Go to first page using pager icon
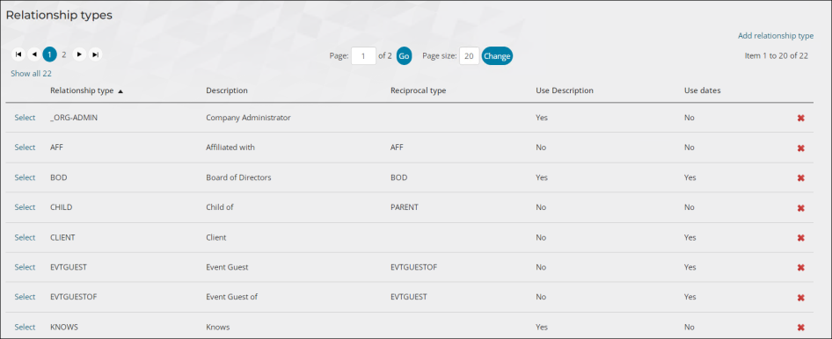Screen dimensions: 832x339 (18, 54)
